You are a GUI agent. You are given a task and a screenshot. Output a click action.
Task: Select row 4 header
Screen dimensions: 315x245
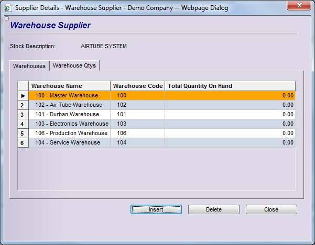tap(23, 124)
